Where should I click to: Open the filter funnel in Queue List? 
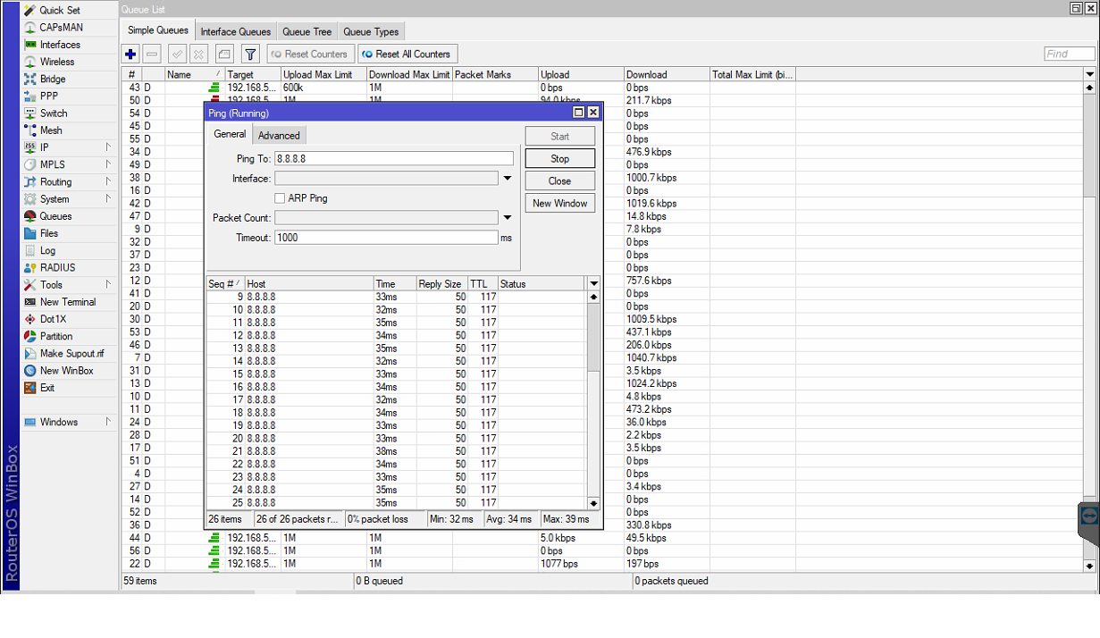click(250, 55)
